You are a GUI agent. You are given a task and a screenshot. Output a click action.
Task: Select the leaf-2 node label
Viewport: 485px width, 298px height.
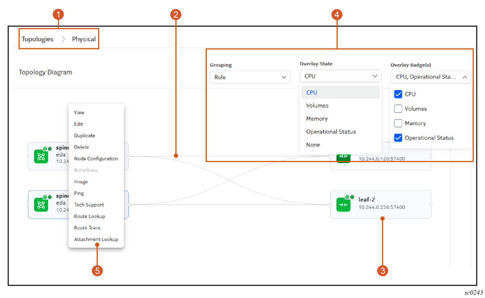pos(366,200)
